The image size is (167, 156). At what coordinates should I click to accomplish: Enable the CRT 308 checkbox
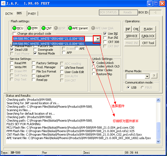(x=105, y=42)
